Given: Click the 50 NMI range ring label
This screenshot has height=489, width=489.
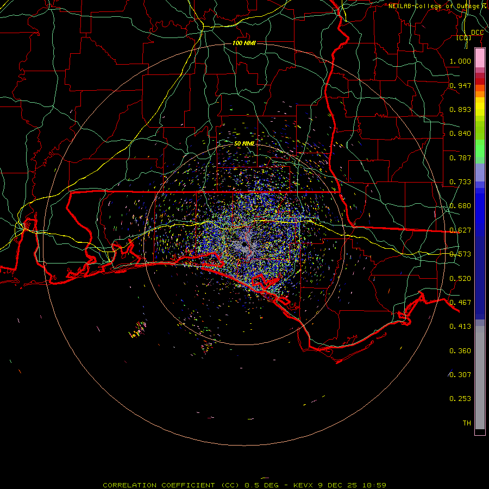Looking at the screenshot, I should pyautogui.click(x=244, y=143).
